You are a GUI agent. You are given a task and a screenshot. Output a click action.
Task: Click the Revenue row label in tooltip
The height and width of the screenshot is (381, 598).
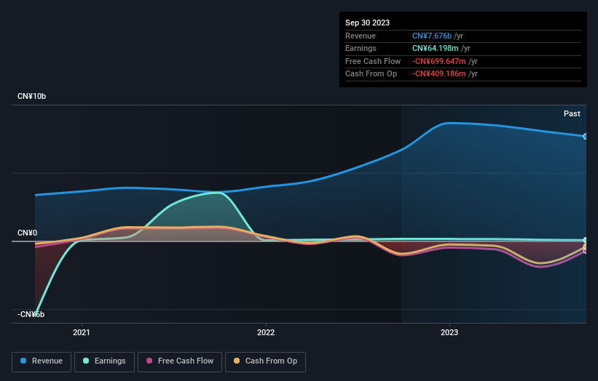361,36
